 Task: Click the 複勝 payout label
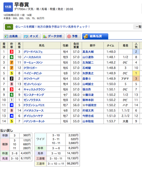(5, 144)
